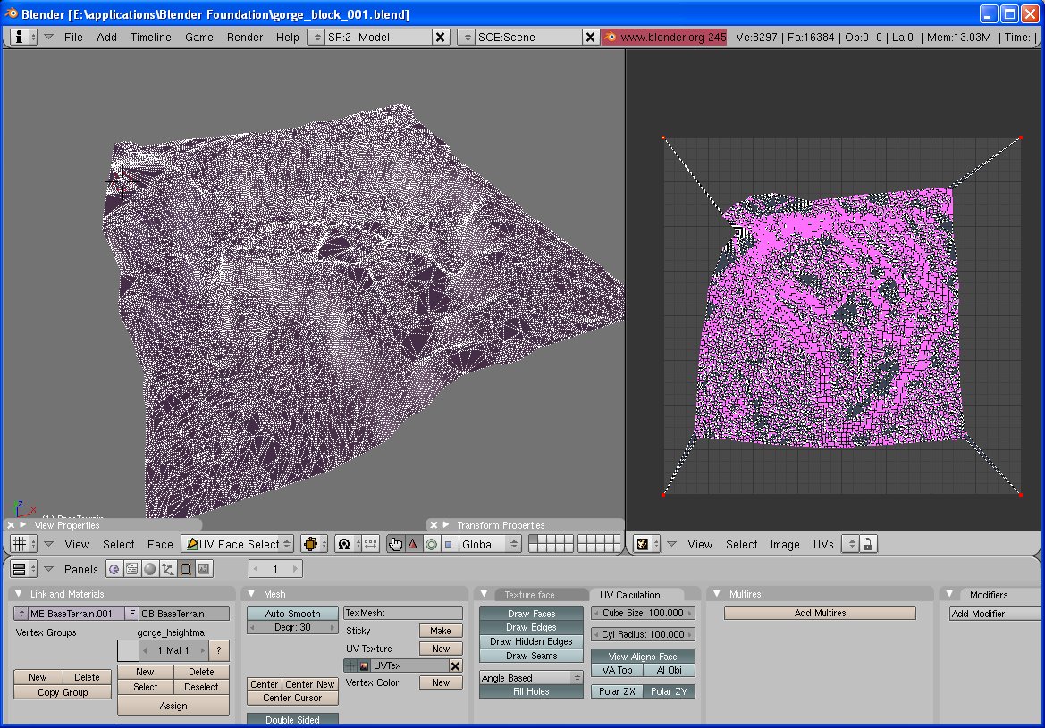Toggle the Draw Seams option
The image size is (1045, 728).
point(531,656)
